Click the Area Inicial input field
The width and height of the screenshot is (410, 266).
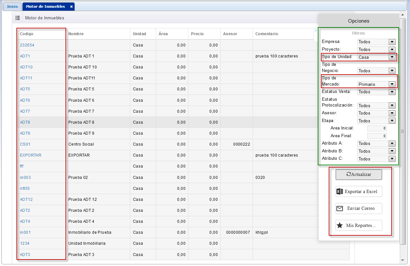tap(377, 128)
